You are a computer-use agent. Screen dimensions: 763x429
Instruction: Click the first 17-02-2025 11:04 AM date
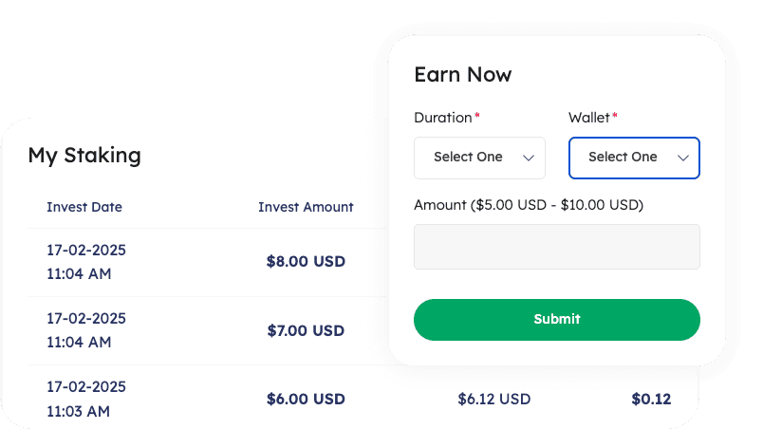86,262
